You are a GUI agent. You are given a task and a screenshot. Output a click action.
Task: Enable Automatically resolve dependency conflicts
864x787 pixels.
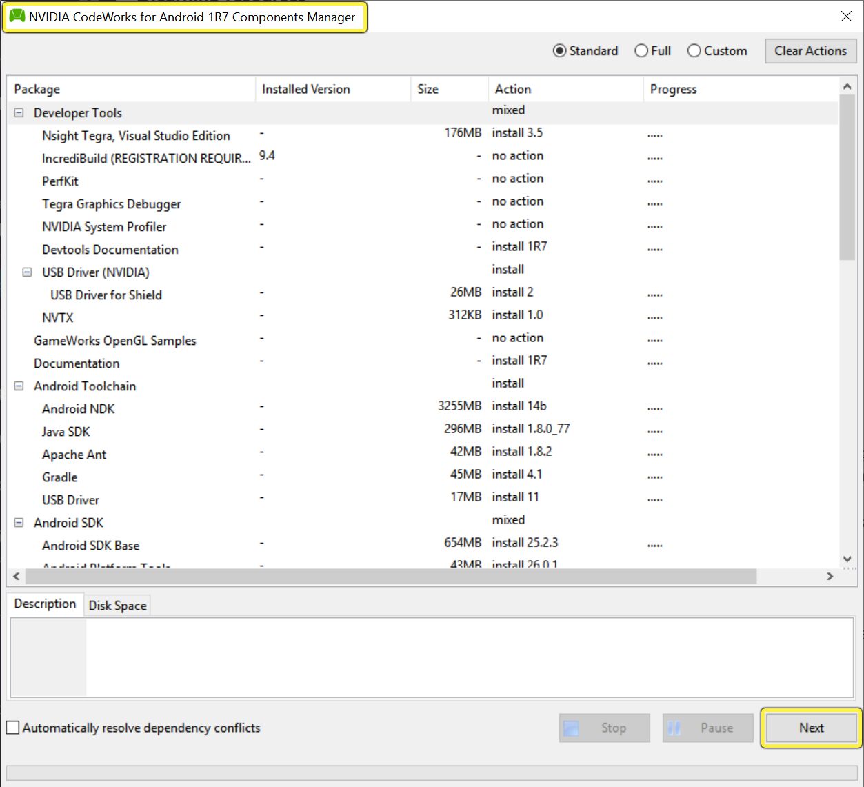[x=12, y=728]
